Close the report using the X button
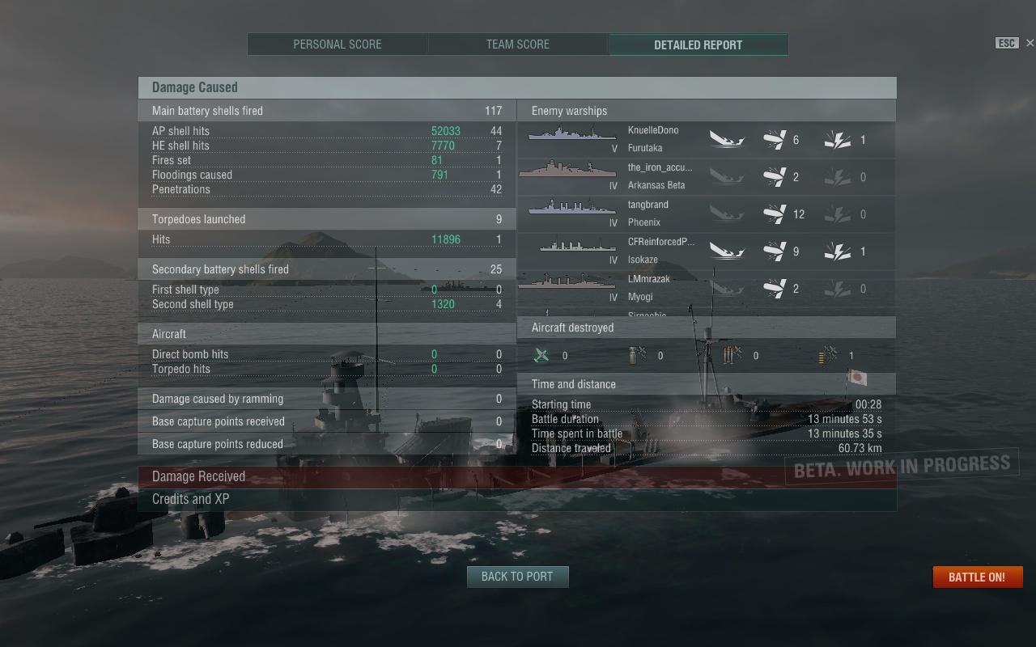The width and height of the screenshot is (1036, 647). (1030, 43)
